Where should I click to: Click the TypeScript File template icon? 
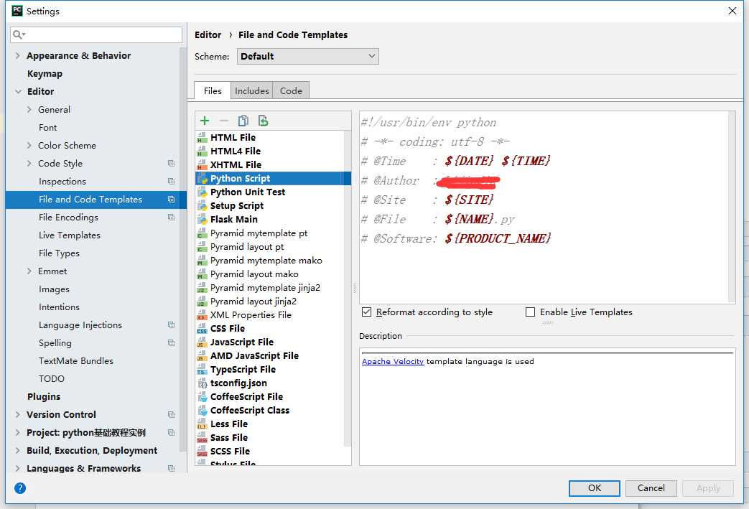[x=202, y=370]
